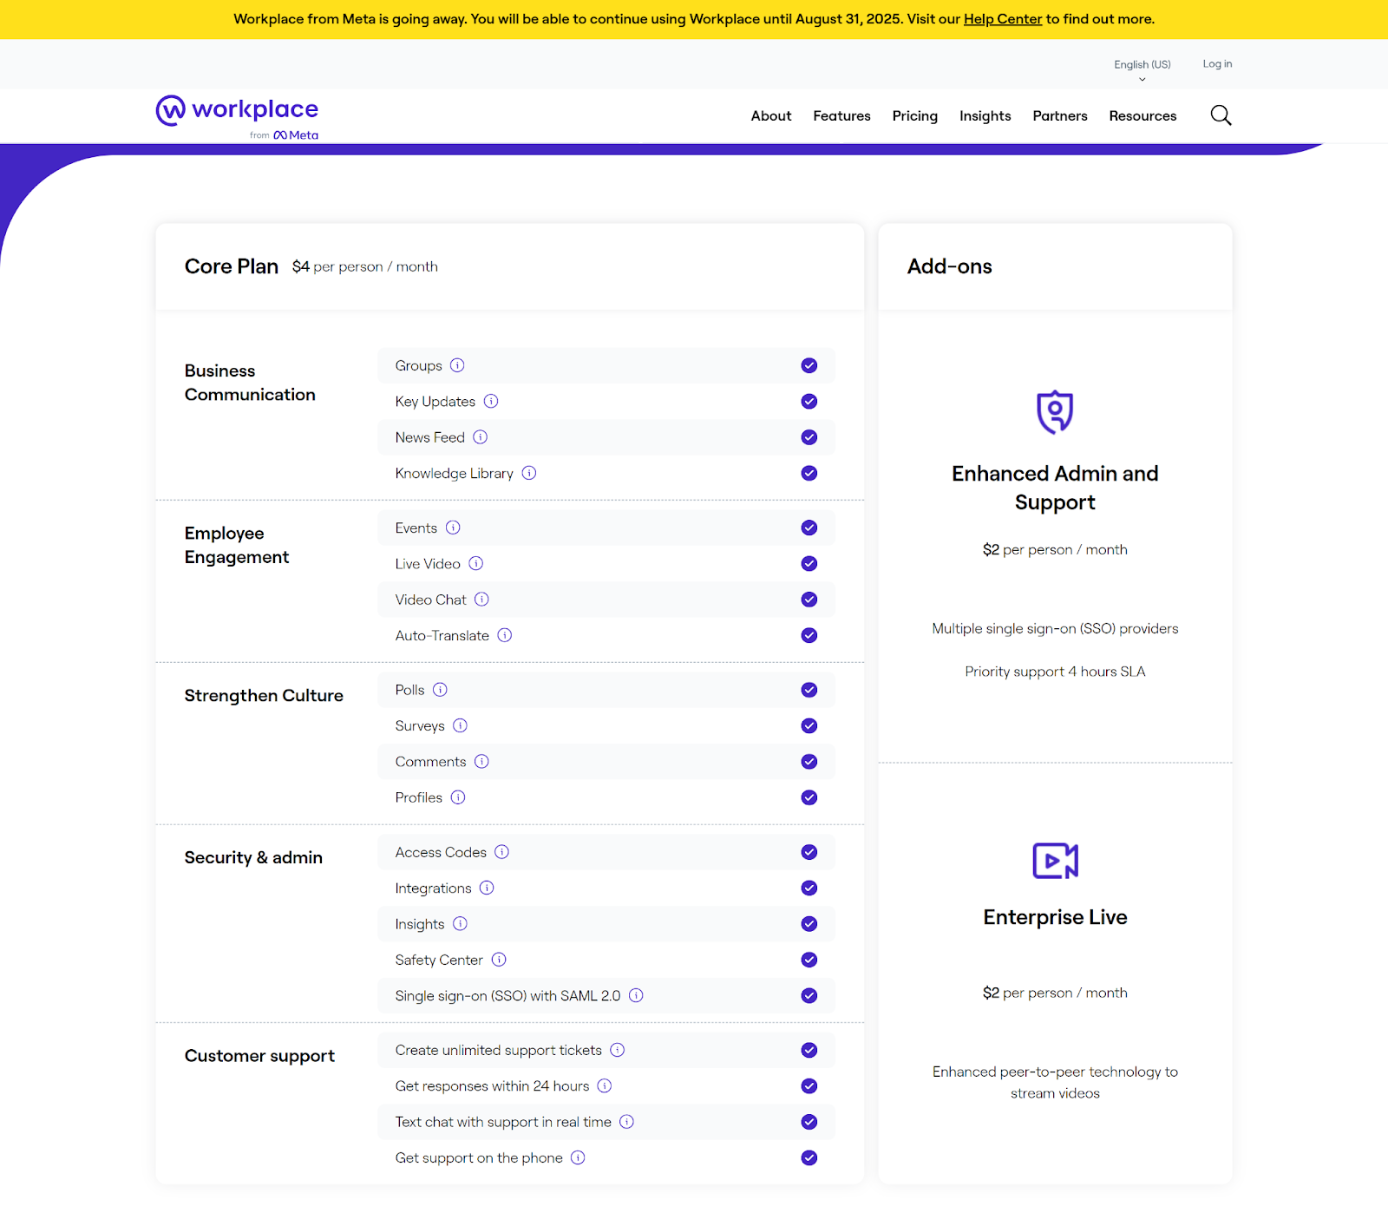
Task: Go to the Pricing page
Action: point(915,115)
